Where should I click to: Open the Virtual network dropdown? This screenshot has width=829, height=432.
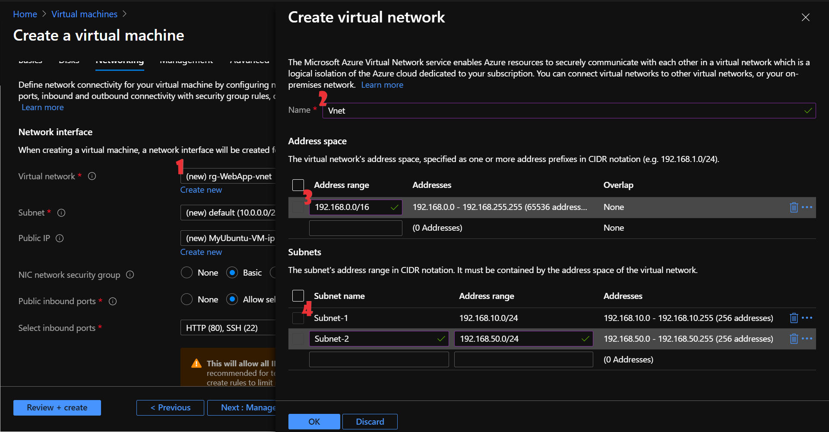point(228,176)
